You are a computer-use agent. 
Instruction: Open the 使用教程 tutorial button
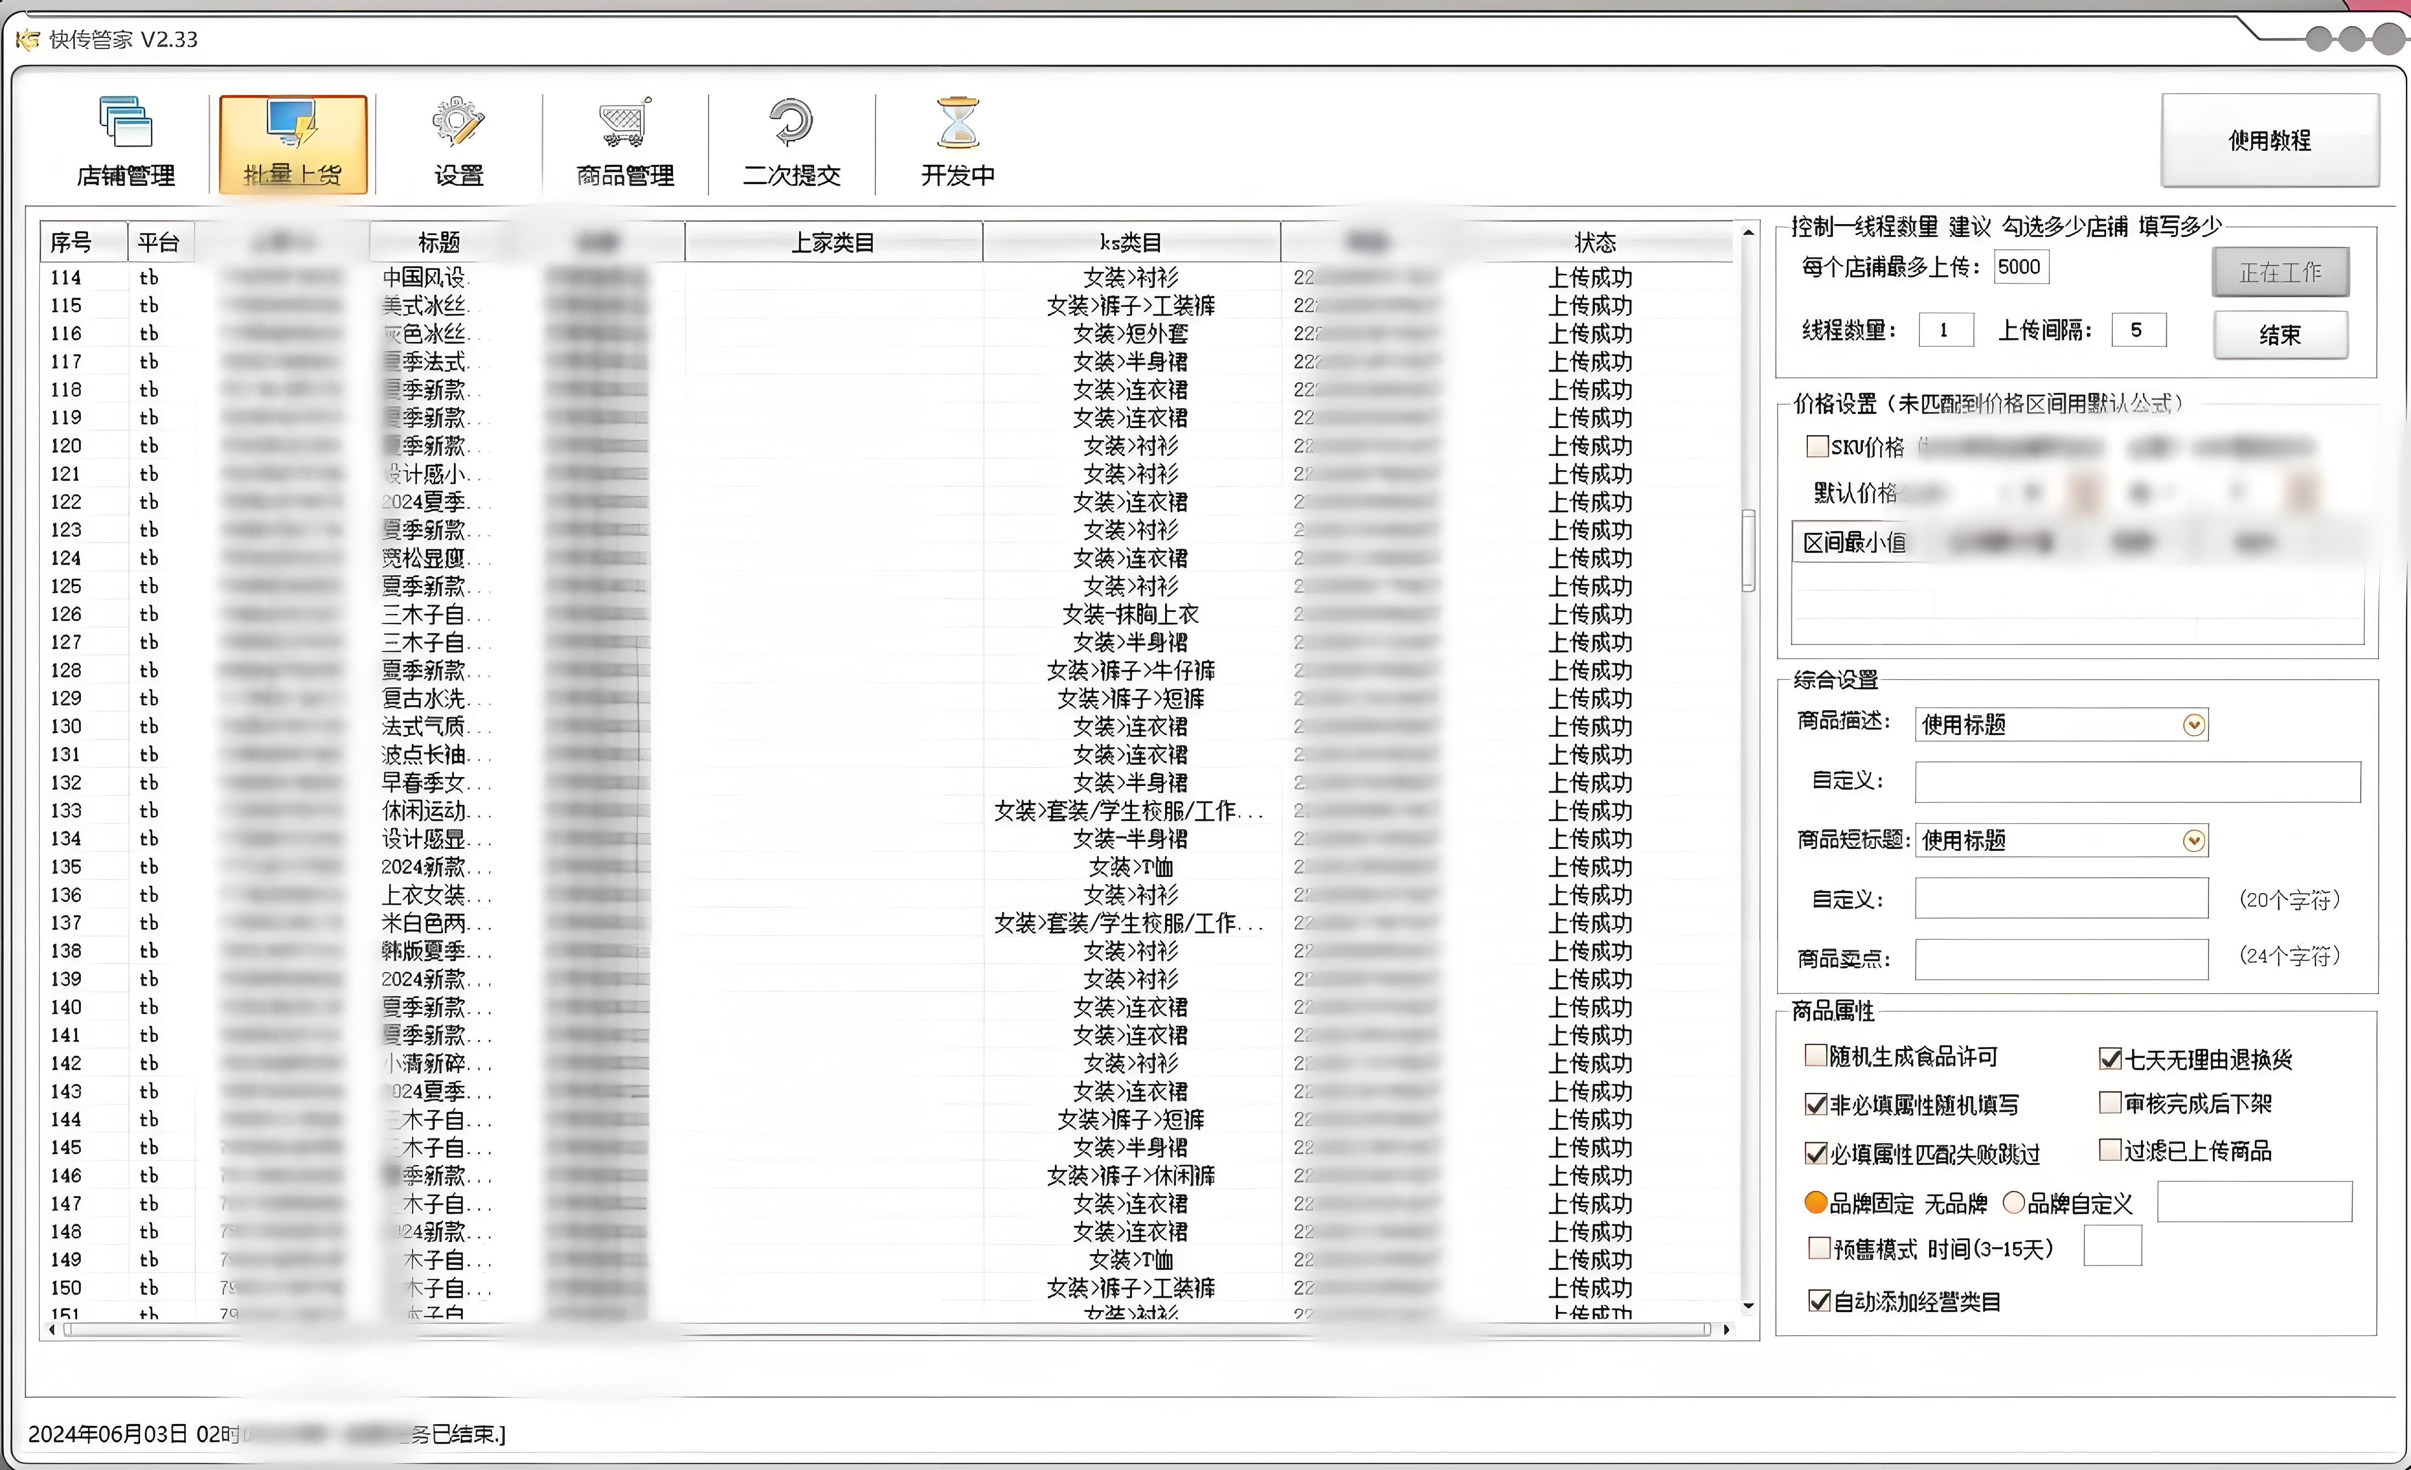(2269, 140)
